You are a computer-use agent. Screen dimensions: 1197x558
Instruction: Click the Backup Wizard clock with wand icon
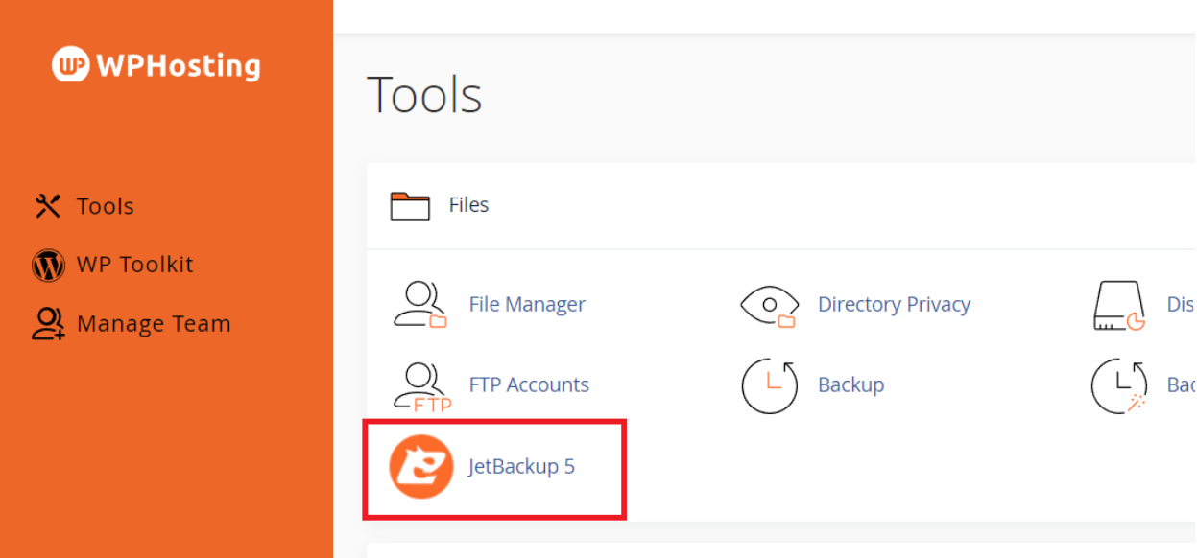[x=1119, y=385]
